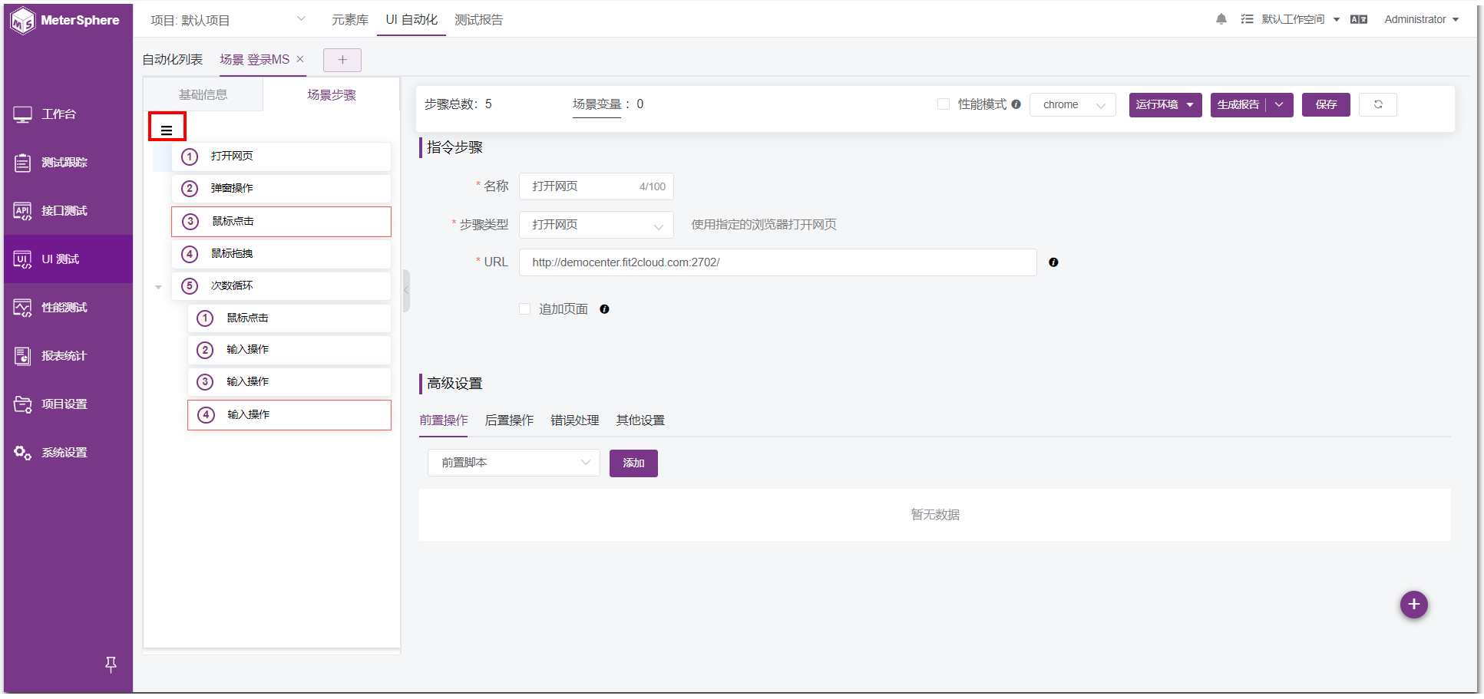Open the 工作台 sidebar item

tap(68, 114)
